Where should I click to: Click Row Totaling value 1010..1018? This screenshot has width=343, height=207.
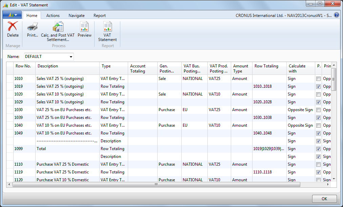pos(262,86)
